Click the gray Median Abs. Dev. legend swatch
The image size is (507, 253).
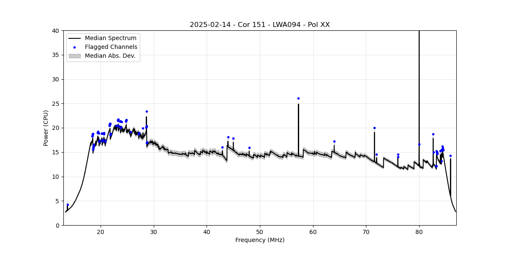(x=74, y=56)
